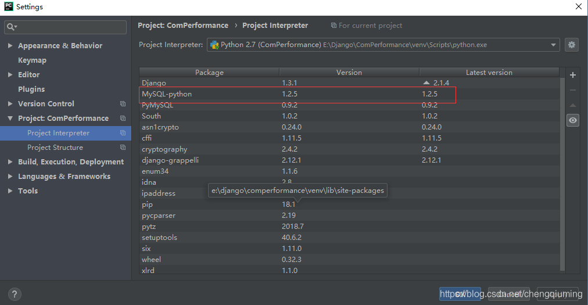Sort by the Version column header
Viewport: 588px width, 305px height.
coord(349,73)
